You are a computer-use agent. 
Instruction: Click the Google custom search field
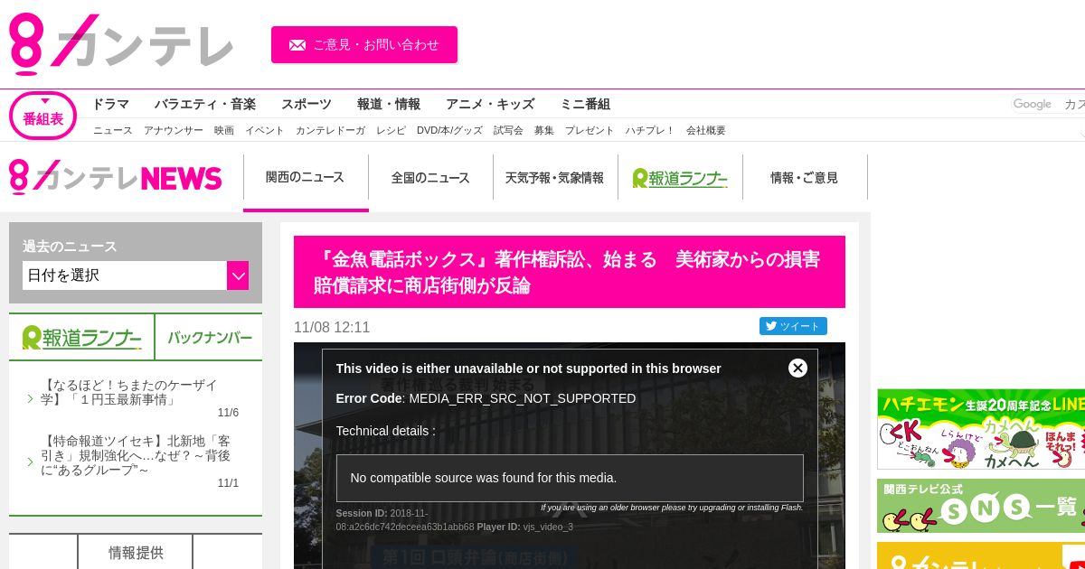(1048, 104)
